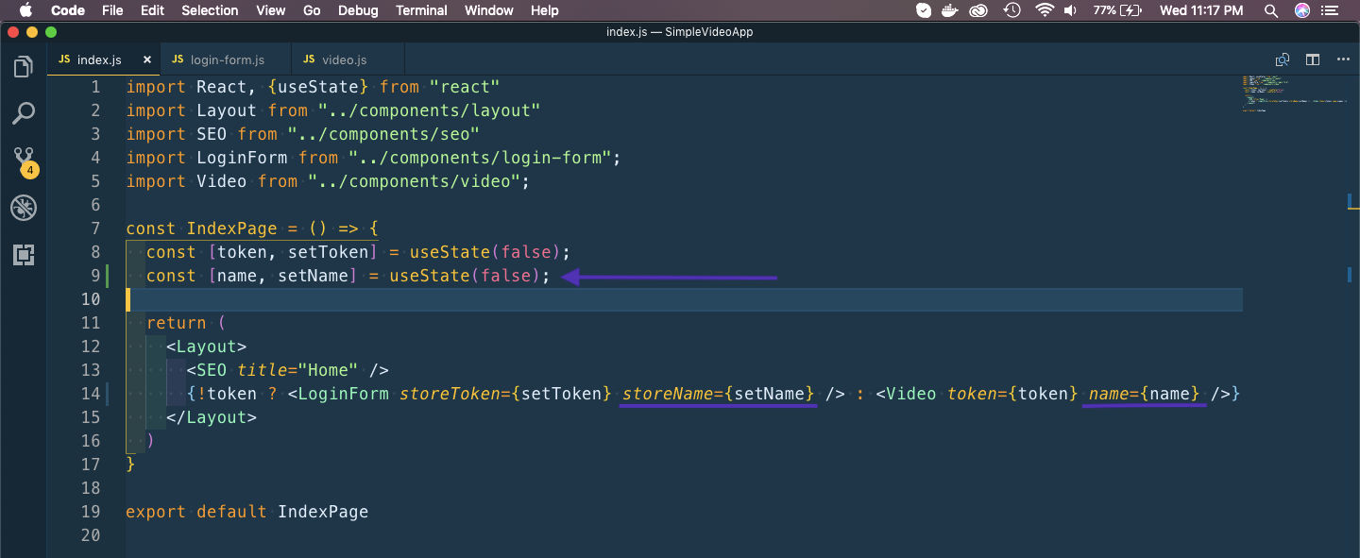
Task: Click line number 19 in the gutter
Action: point(91,512)
